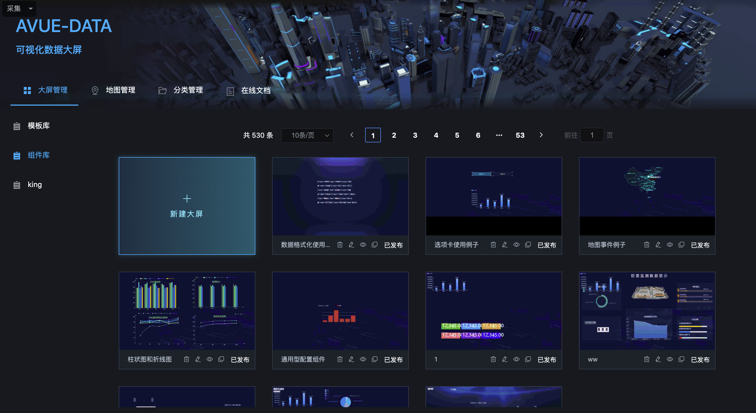Delete the screen named 1 via trash icon
Screen dimensions: 756x413
[x=493, y=359]
